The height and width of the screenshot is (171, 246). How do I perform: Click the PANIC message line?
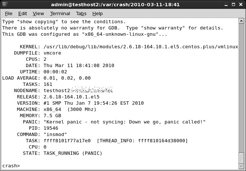click(124, 122)
